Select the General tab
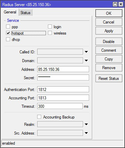Image resolution: width=125 pixels, height=148 pixels. point(10,12)
